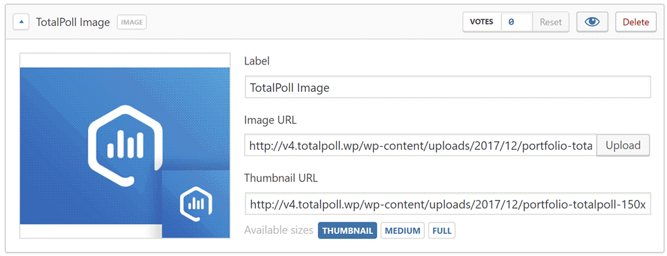
Task: Click the VOTES label in the header
Action: [x=481, y=22]
